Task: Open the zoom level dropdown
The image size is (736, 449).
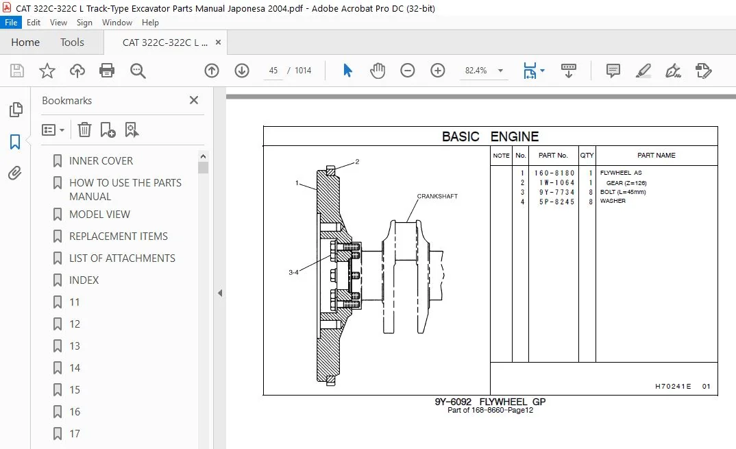Action: click(501, 71)
